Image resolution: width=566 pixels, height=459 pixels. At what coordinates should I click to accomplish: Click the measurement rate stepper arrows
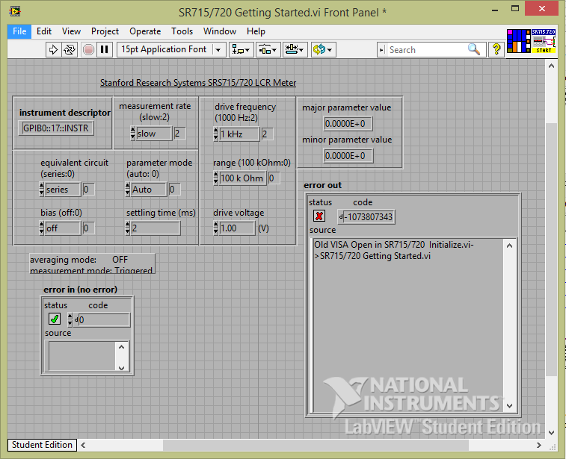pos(132,134)
